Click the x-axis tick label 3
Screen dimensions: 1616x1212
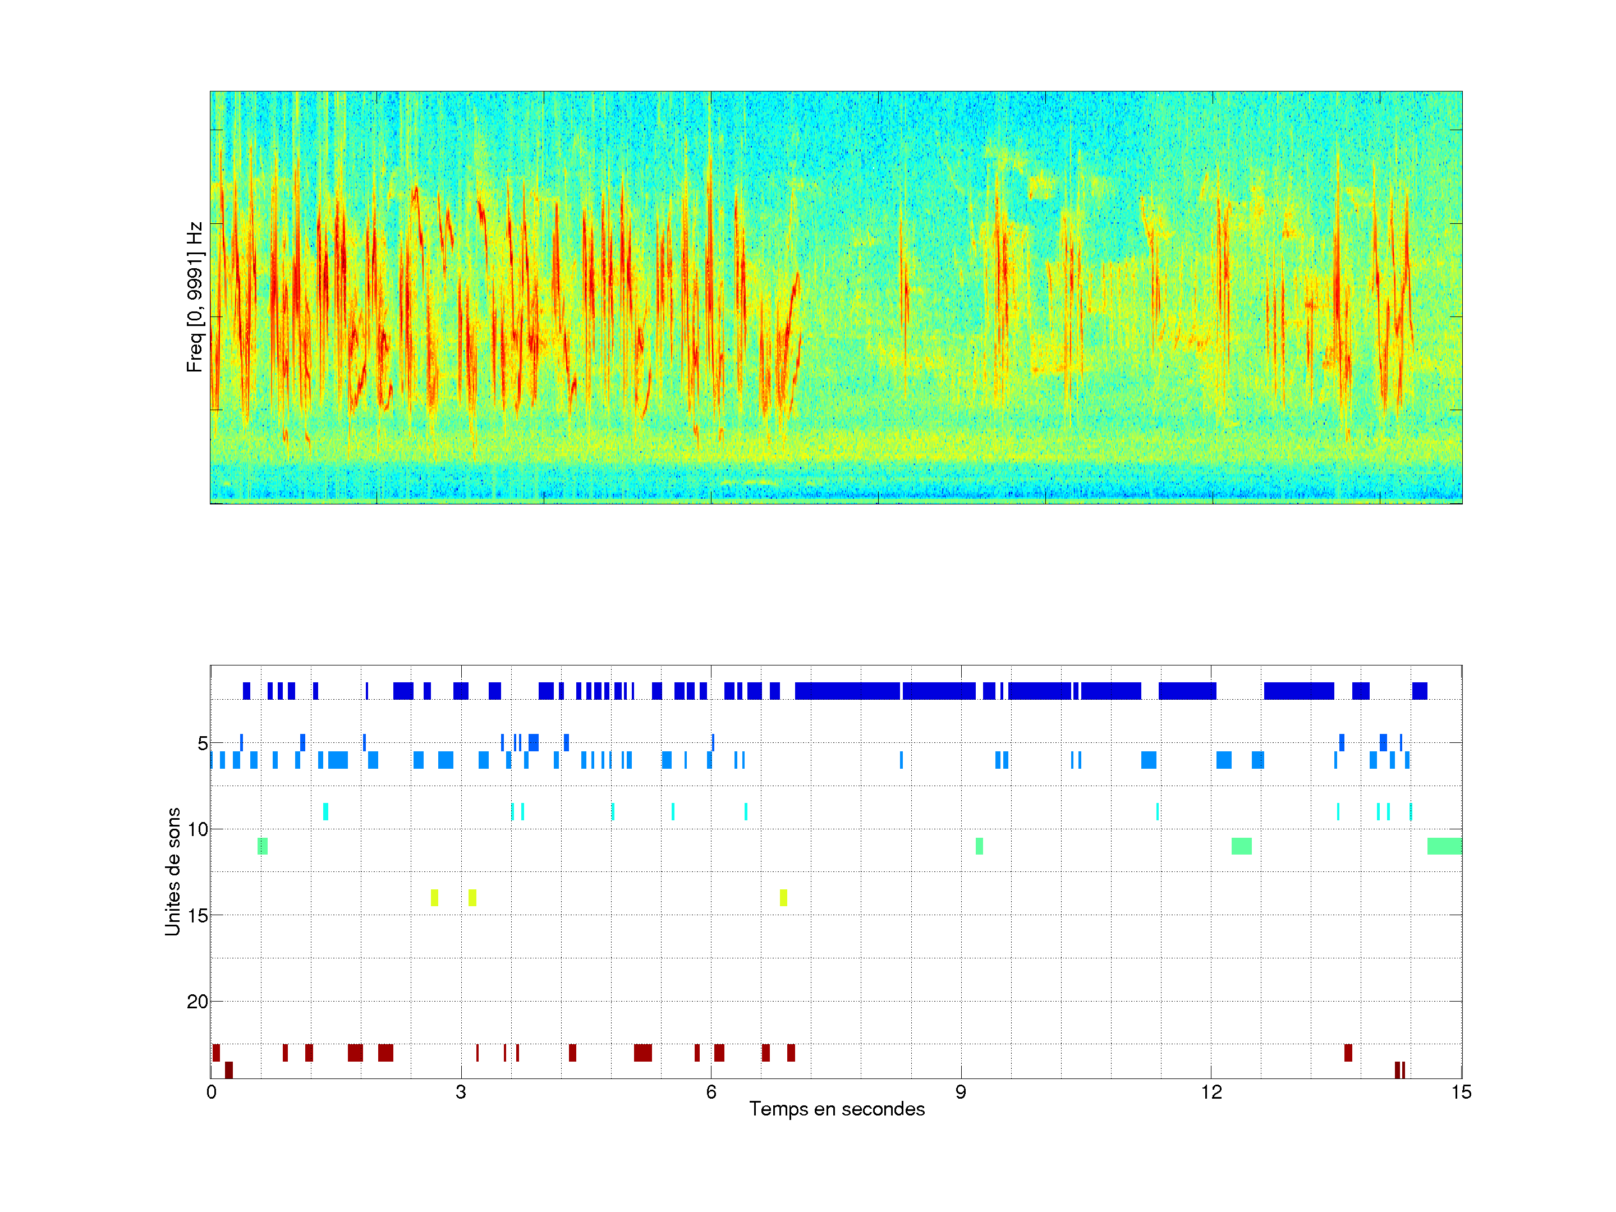(x=460, y=1092)
